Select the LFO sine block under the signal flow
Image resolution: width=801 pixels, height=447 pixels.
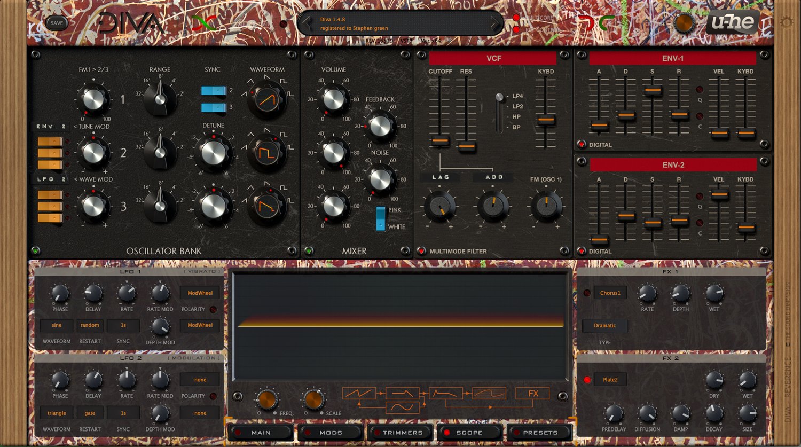click(x=403, y=408)
